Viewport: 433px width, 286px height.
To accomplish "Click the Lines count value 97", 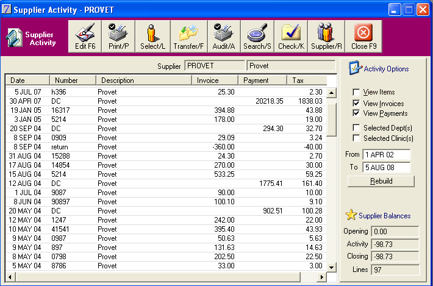I will pos(395,270).
